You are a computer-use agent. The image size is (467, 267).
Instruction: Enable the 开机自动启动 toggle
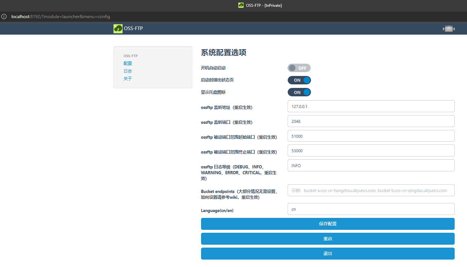click(x=299, y=68)
